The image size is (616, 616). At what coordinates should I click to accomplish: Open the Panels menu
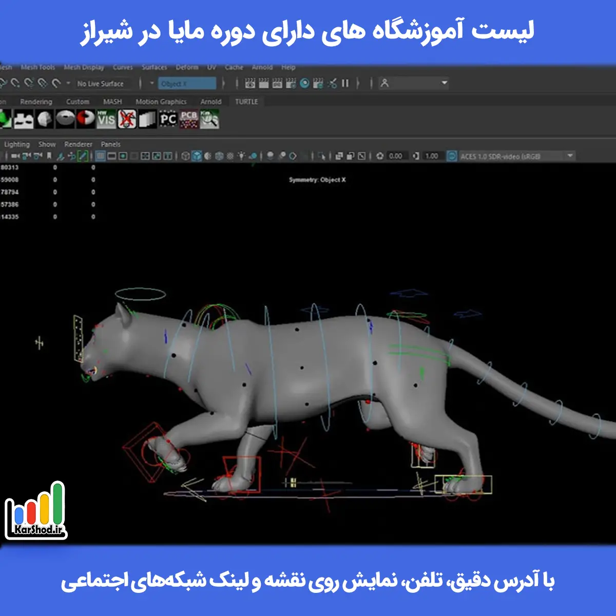point(111,144)
